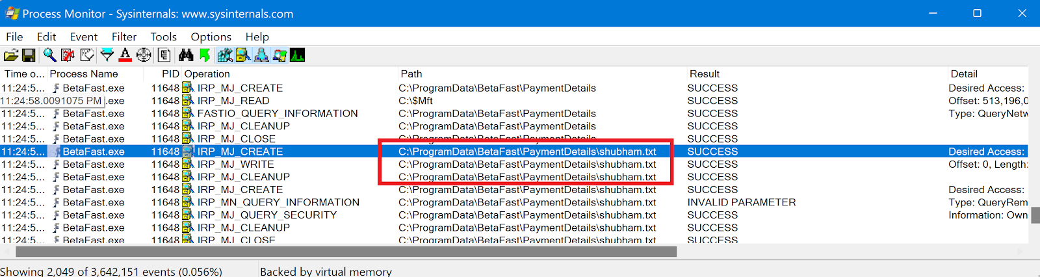Screen dimensions: 1040x277
Task: Click the Time of Day column header
Action: [25, 74]
